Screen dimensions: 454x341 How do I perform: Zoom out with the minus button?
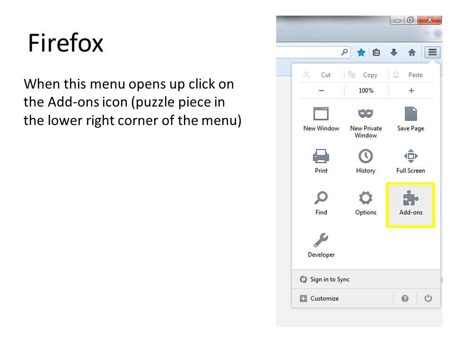(322, 91)
